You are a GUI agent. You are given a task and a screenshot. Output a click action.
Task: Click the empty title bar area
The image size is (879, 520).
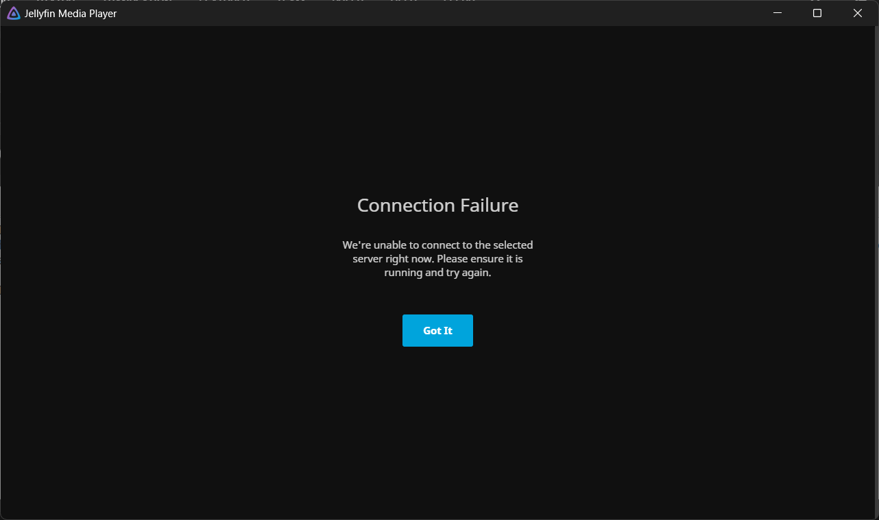click(x=439, y=13)
